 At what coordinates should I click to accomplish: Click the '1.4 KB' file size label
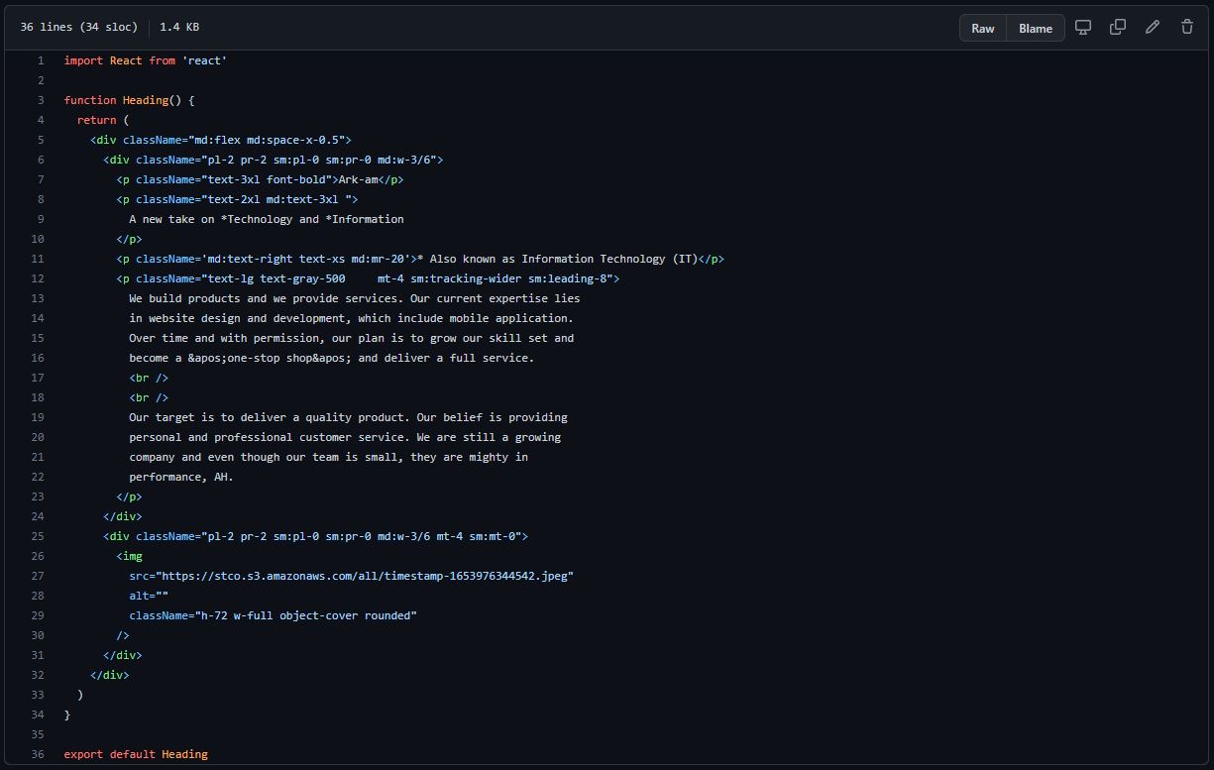[x=177, y=27]
